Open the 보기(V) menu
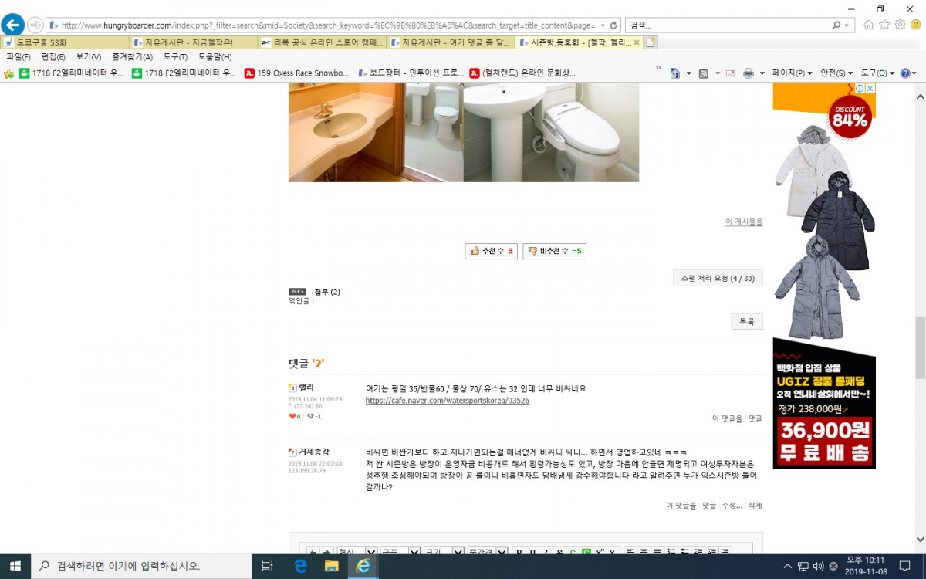The height and width of the screenshot is (579, 926). tap(89, 57)
